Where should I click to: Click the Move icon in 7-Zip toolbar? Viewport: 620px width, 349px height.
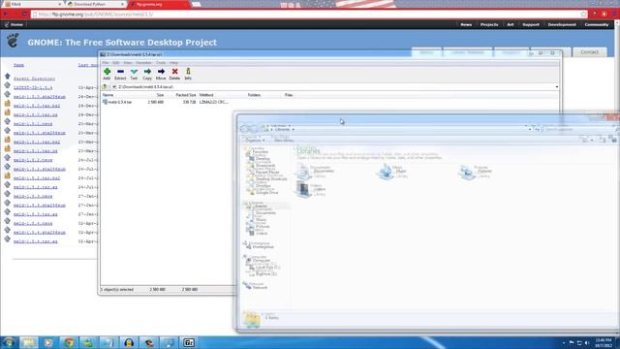(x=161, y=71)
